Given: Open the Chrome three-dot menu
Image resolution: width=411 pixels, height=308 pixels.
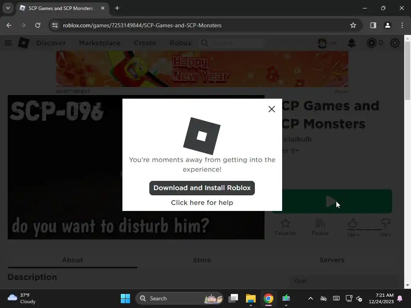Looking at the screenshot, I should pos(402,25).
